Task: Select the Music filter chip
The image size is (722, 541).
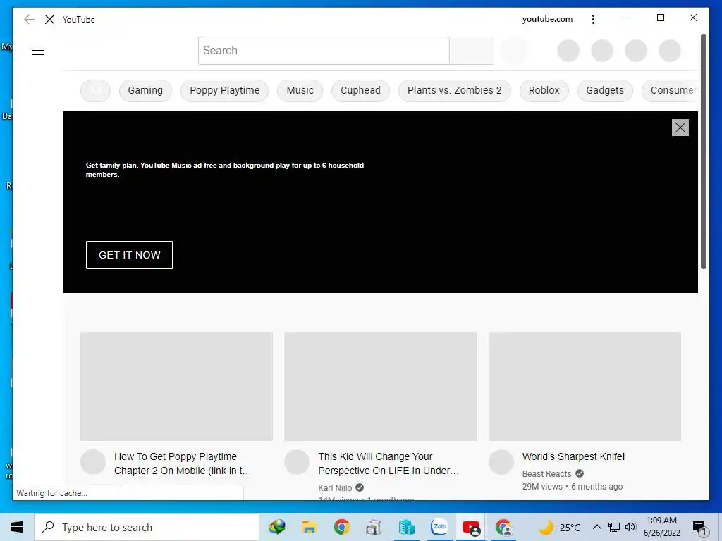Action: [300, 91]
